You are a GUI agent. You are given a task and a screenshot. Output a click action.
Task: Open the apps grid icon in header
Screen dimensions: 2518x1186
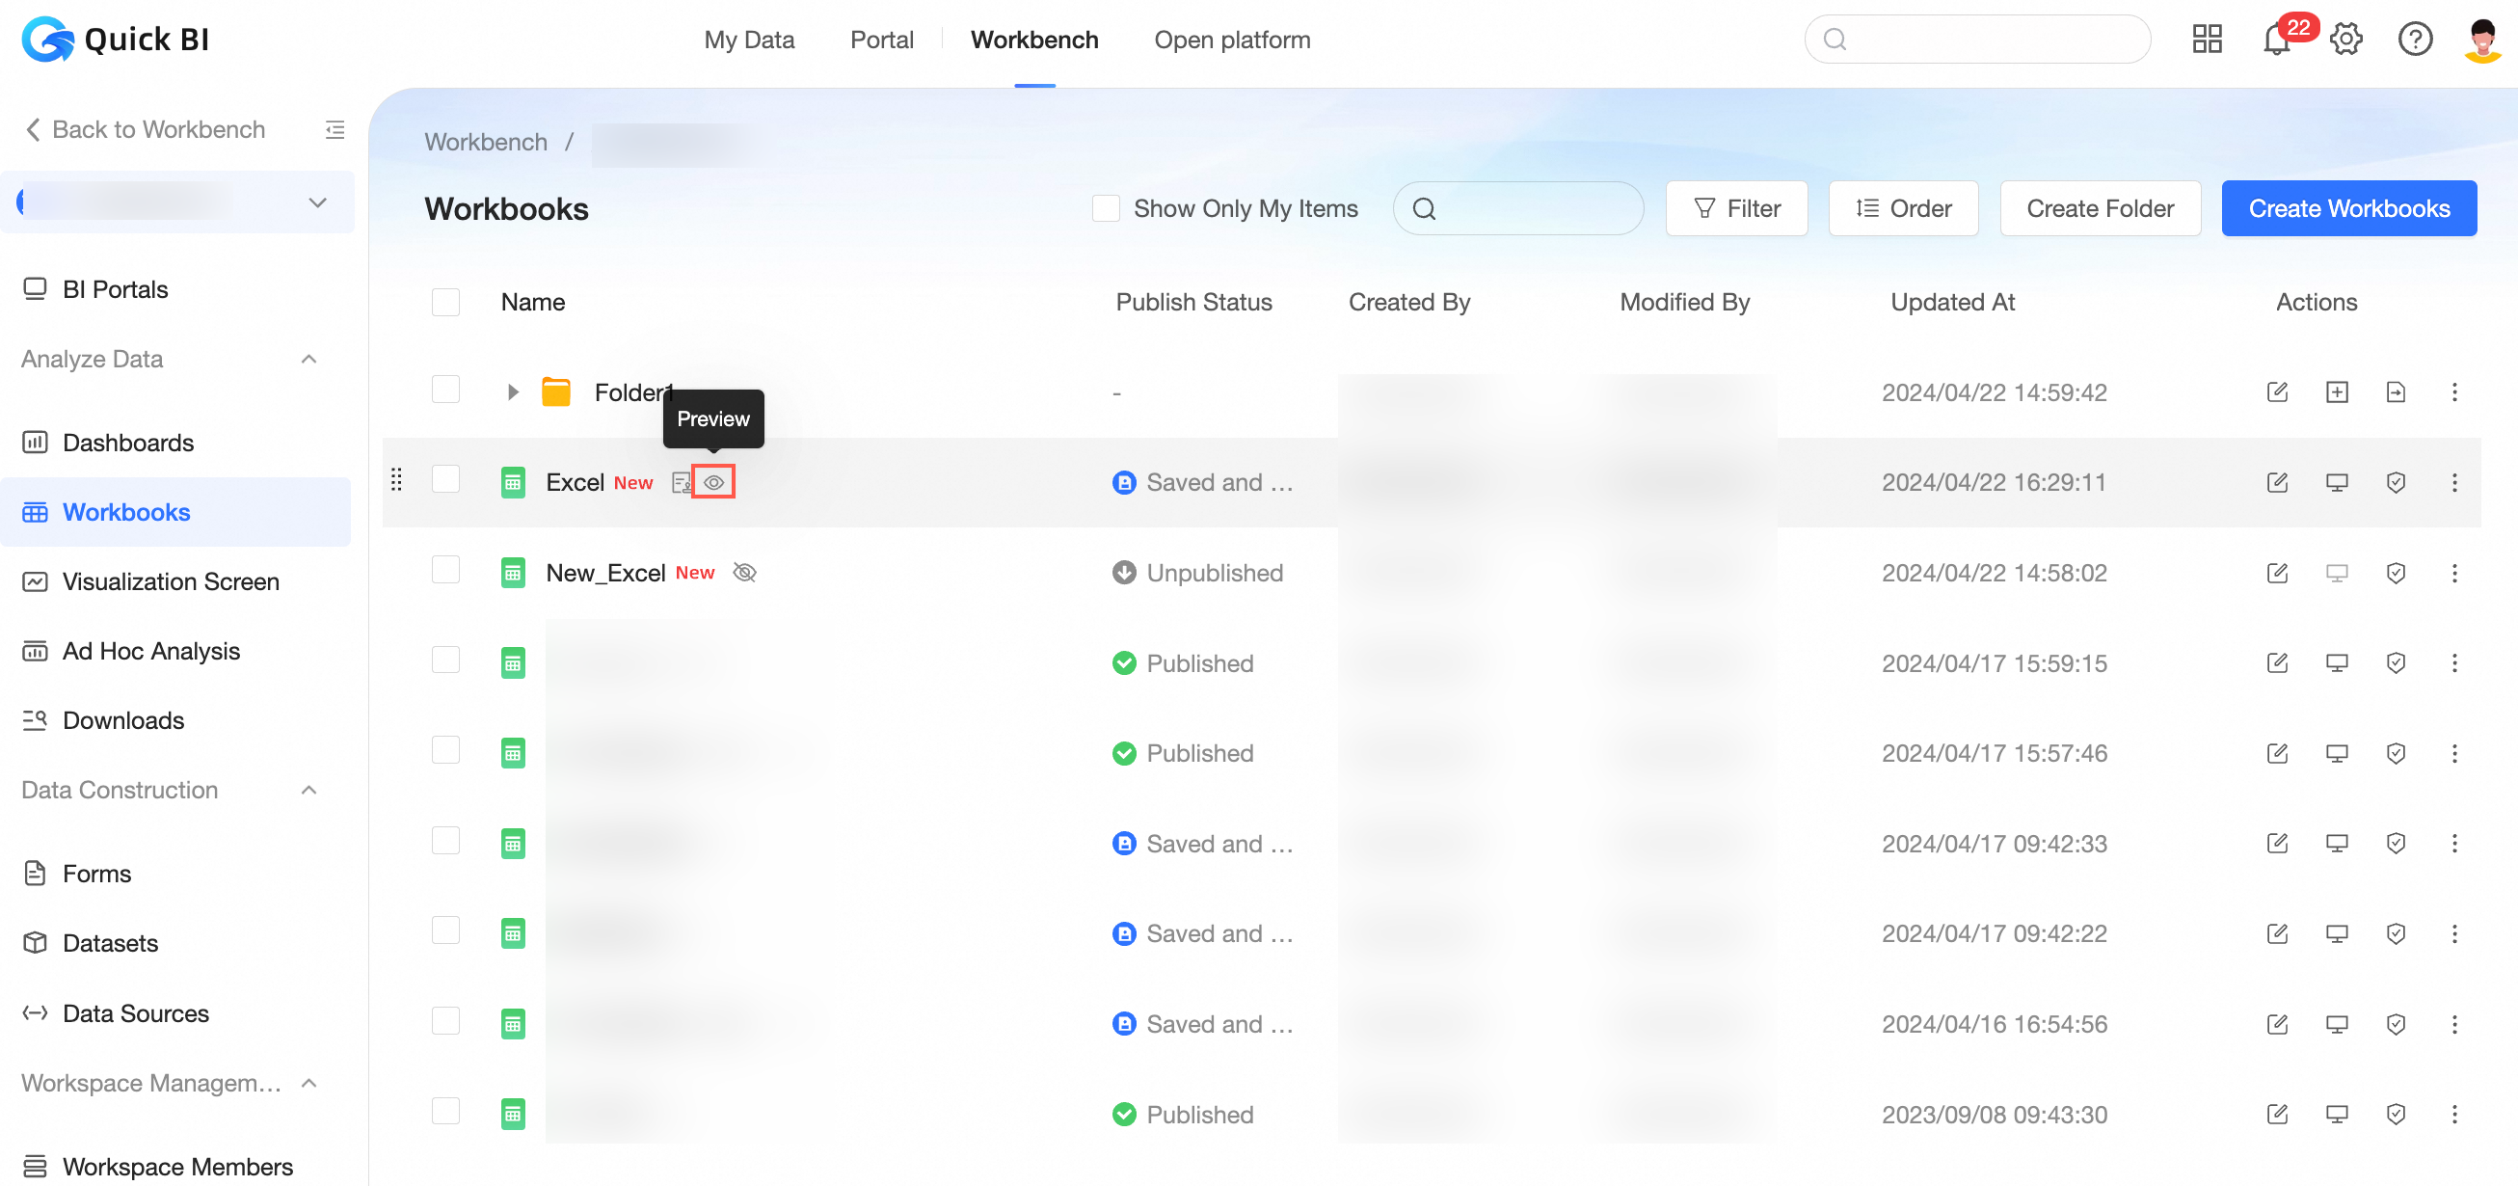tap(2208, 40)
